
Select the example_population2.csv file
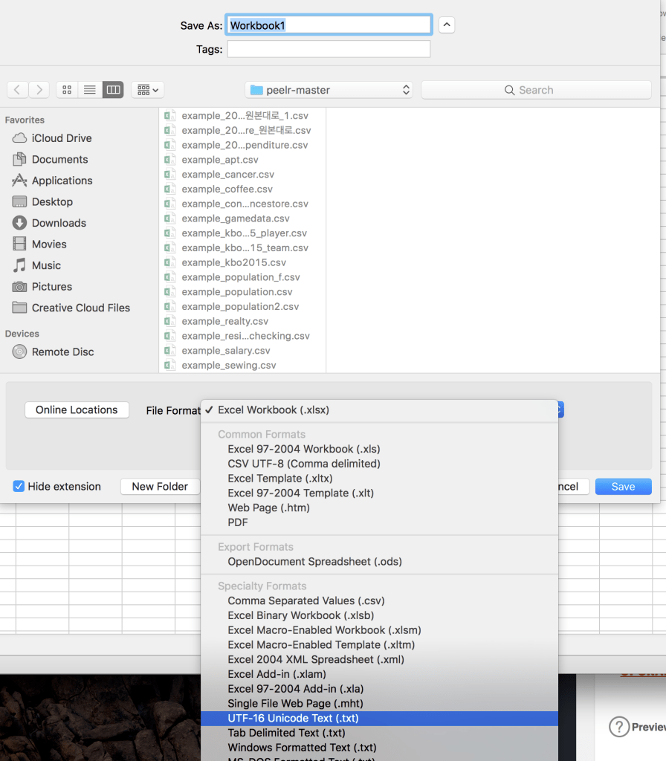[240, 307]
